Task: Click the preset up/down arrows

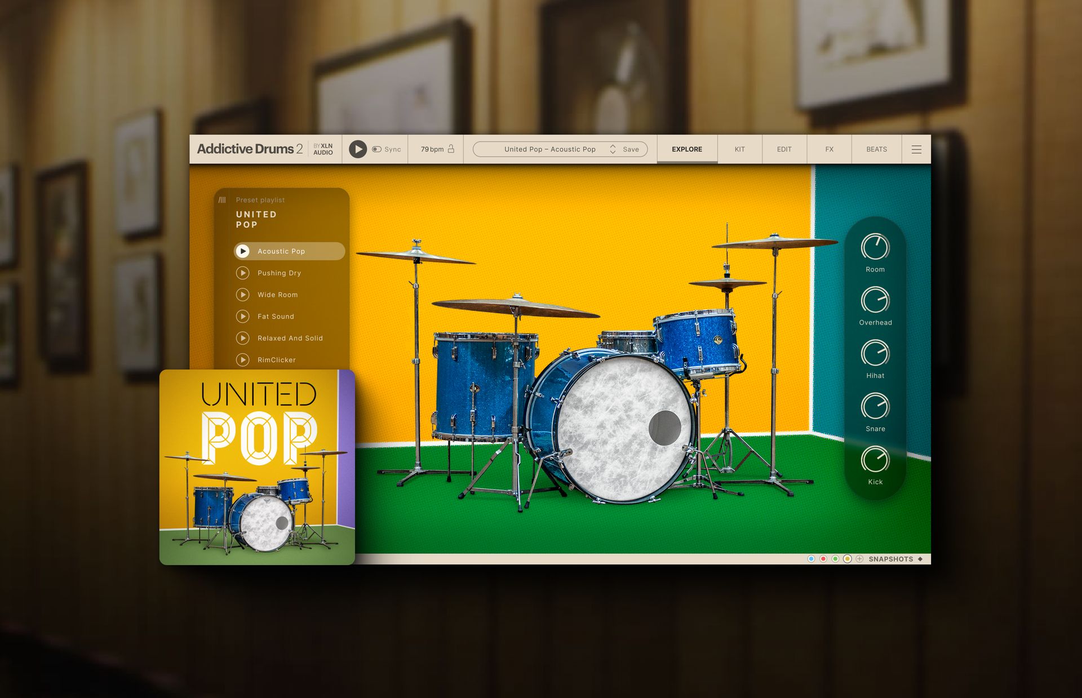Action: point(613,149)
